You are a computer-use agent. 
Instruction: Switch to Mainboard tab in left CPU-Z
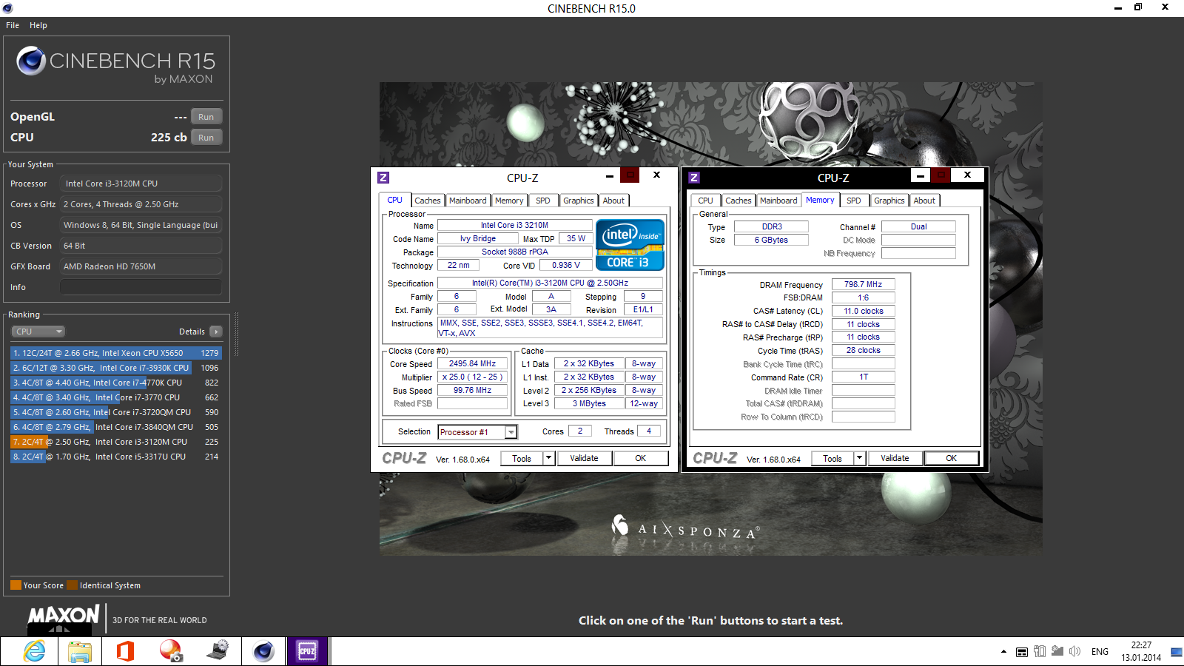(468, 201)
